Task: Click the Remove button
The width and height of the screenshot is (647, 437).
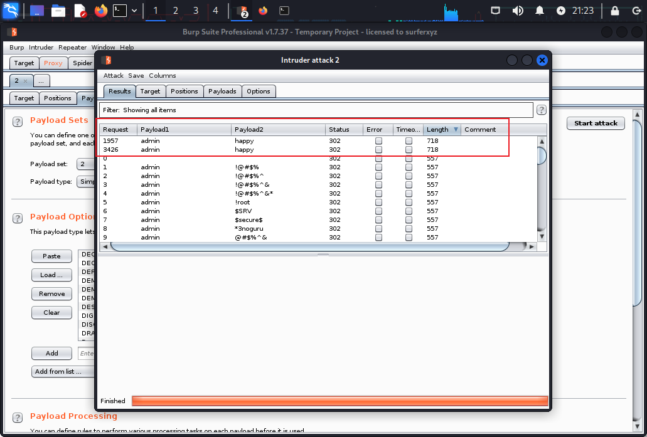Action: (x=51, y=294)
